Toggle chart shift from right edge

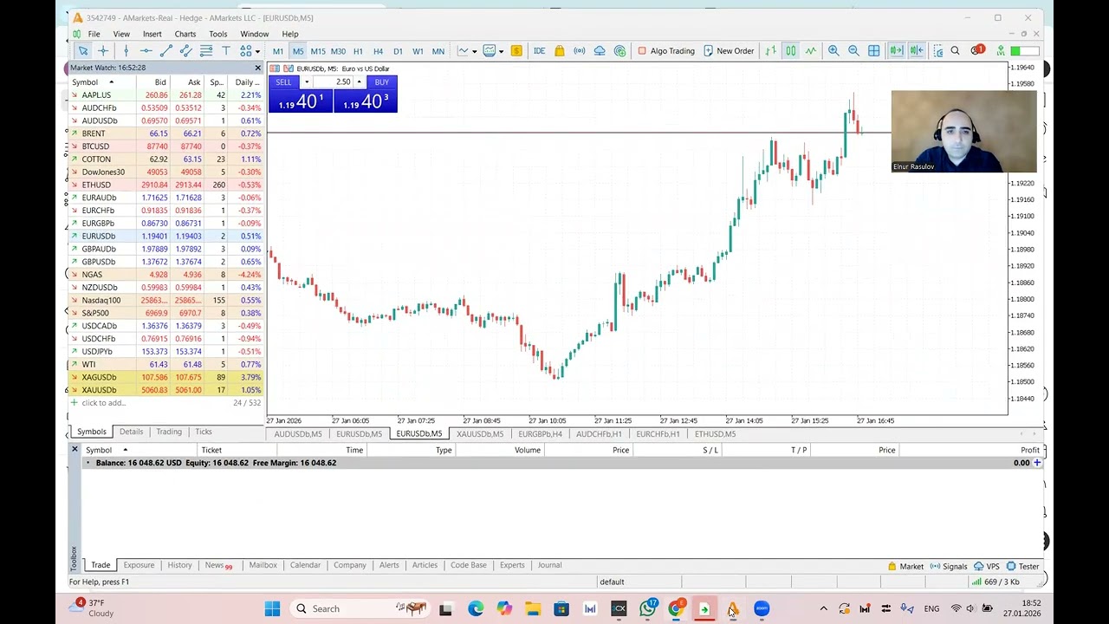(x=917, y=51)
